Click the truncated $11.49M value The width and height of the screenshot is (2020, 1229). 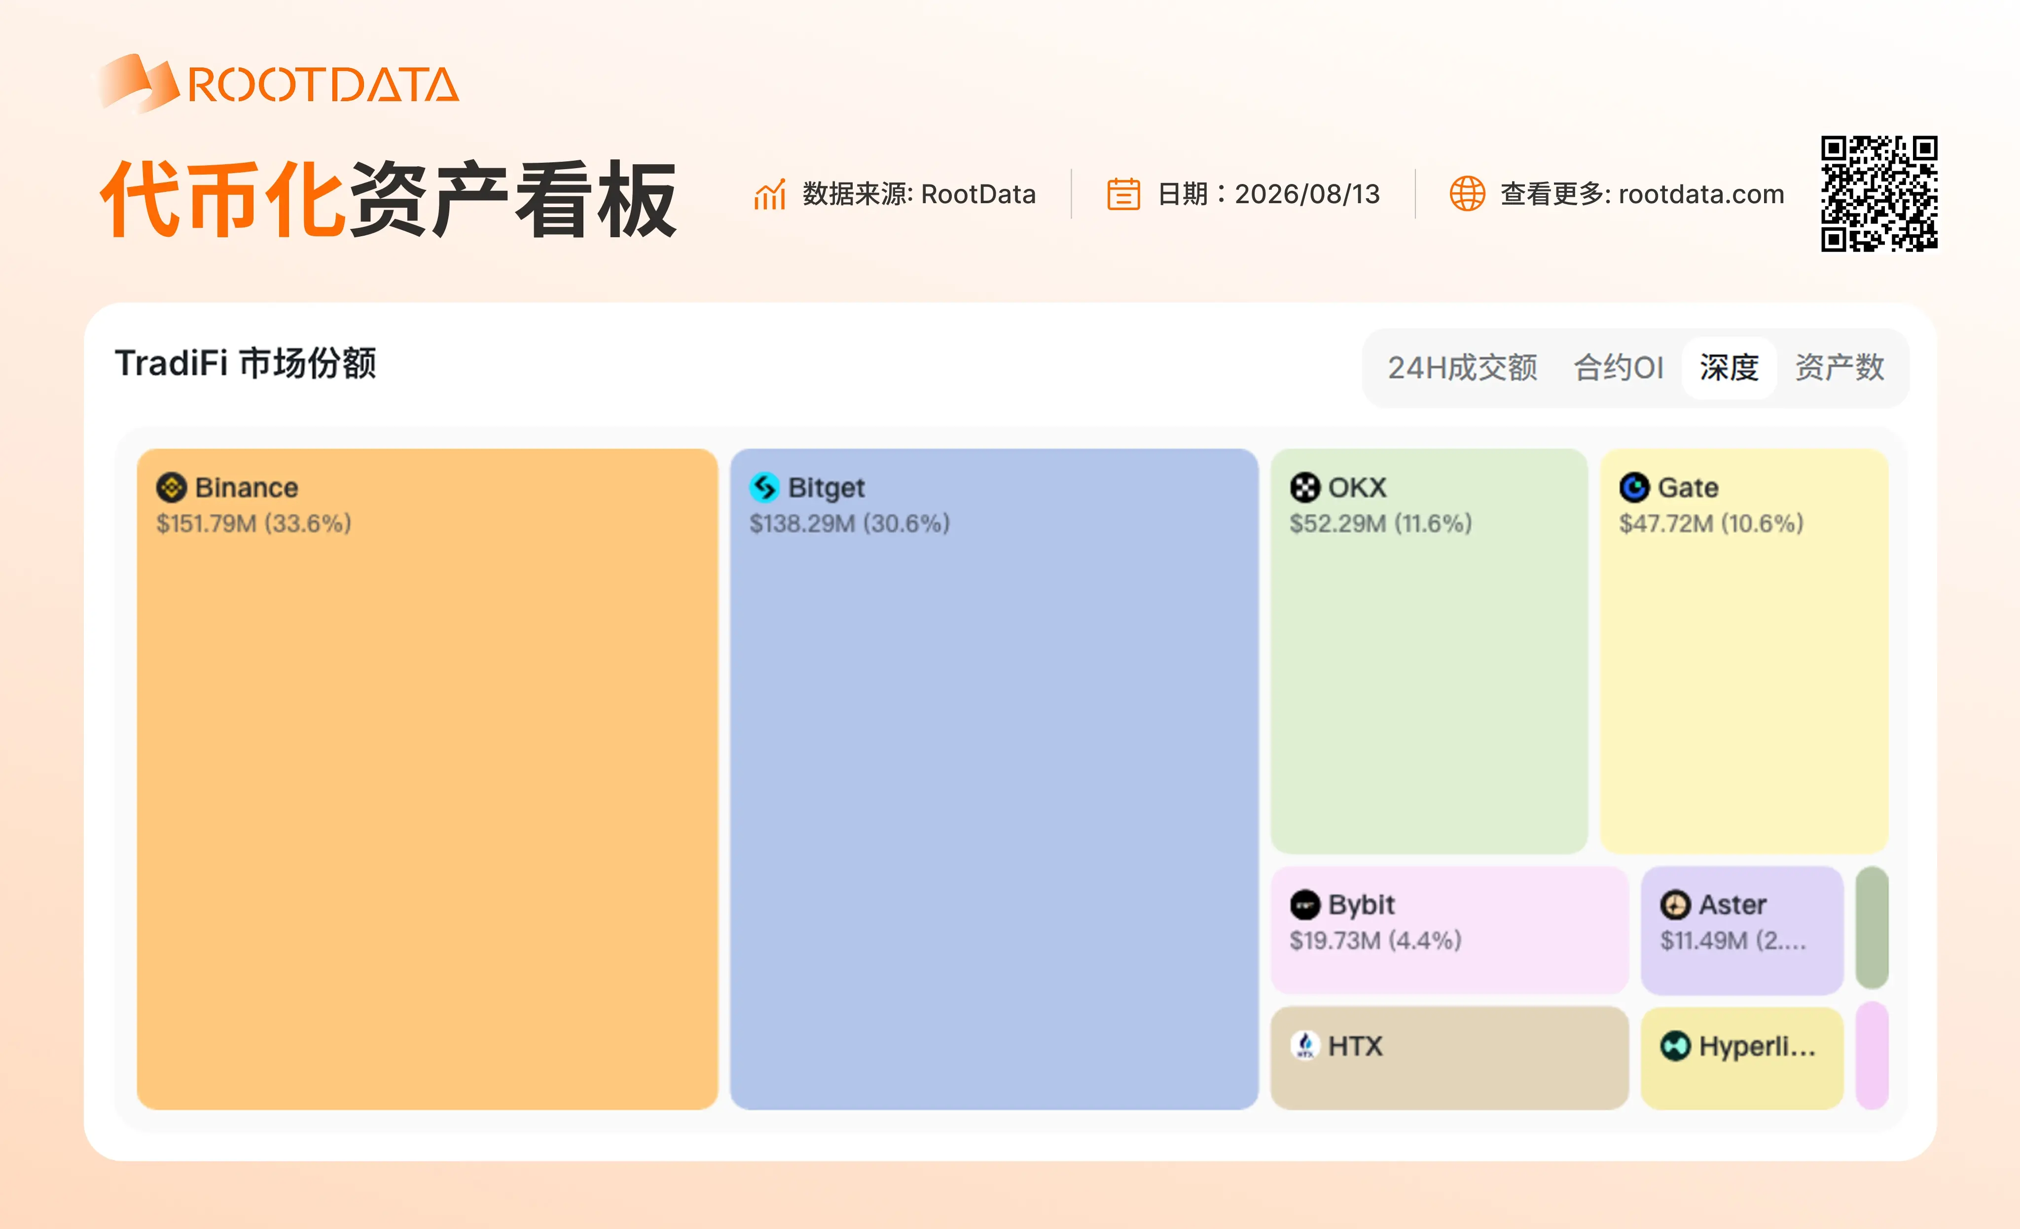pyautogui.click(x=1733, y=940)
